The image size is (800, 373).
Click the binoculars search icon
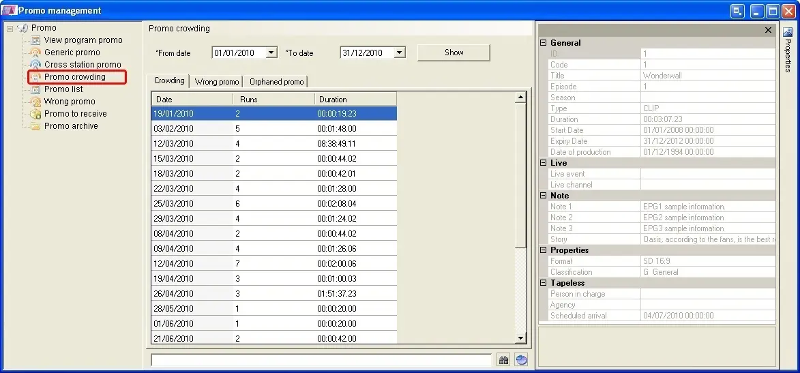[x=503, y=360]
